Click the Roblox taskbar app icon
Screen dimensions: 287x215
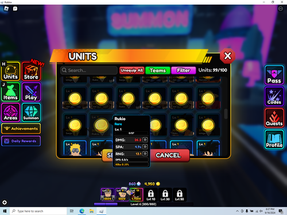(102, 211)
